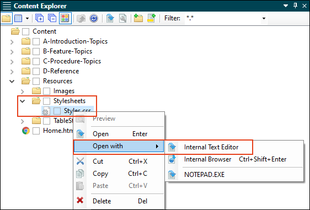
Task: Check the A-Introduction-Topics checkbox
Action: 36,41
